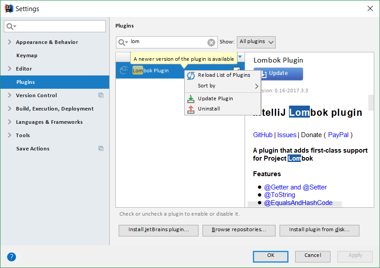Click Install JetBrains plugin button

click(x=158, y=230)
